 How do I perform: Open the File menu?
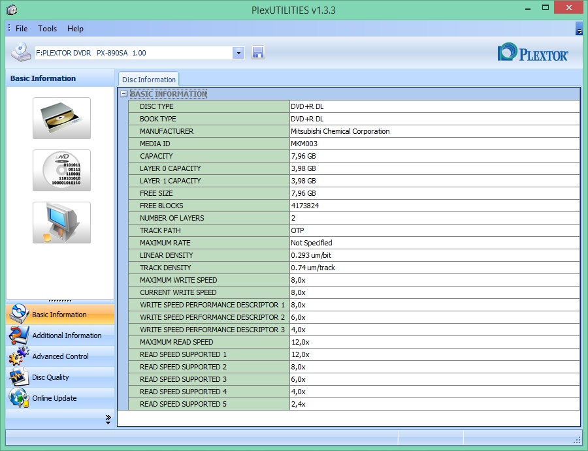point(22,29)
